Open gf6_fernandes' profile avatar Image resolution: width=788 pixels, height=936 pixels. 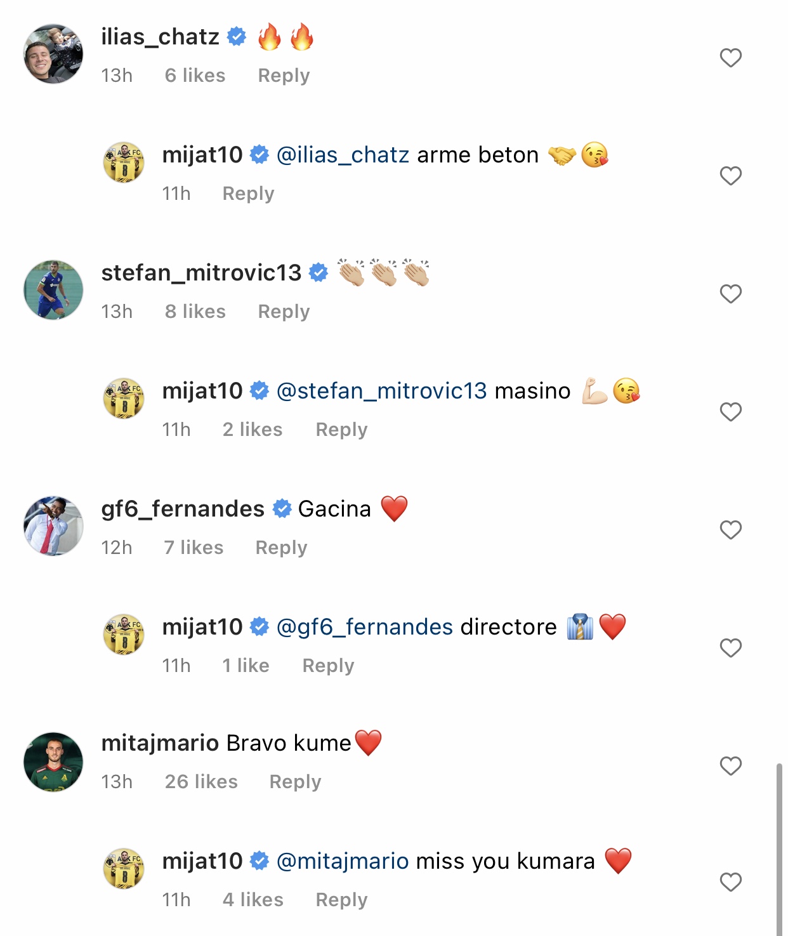53,526
